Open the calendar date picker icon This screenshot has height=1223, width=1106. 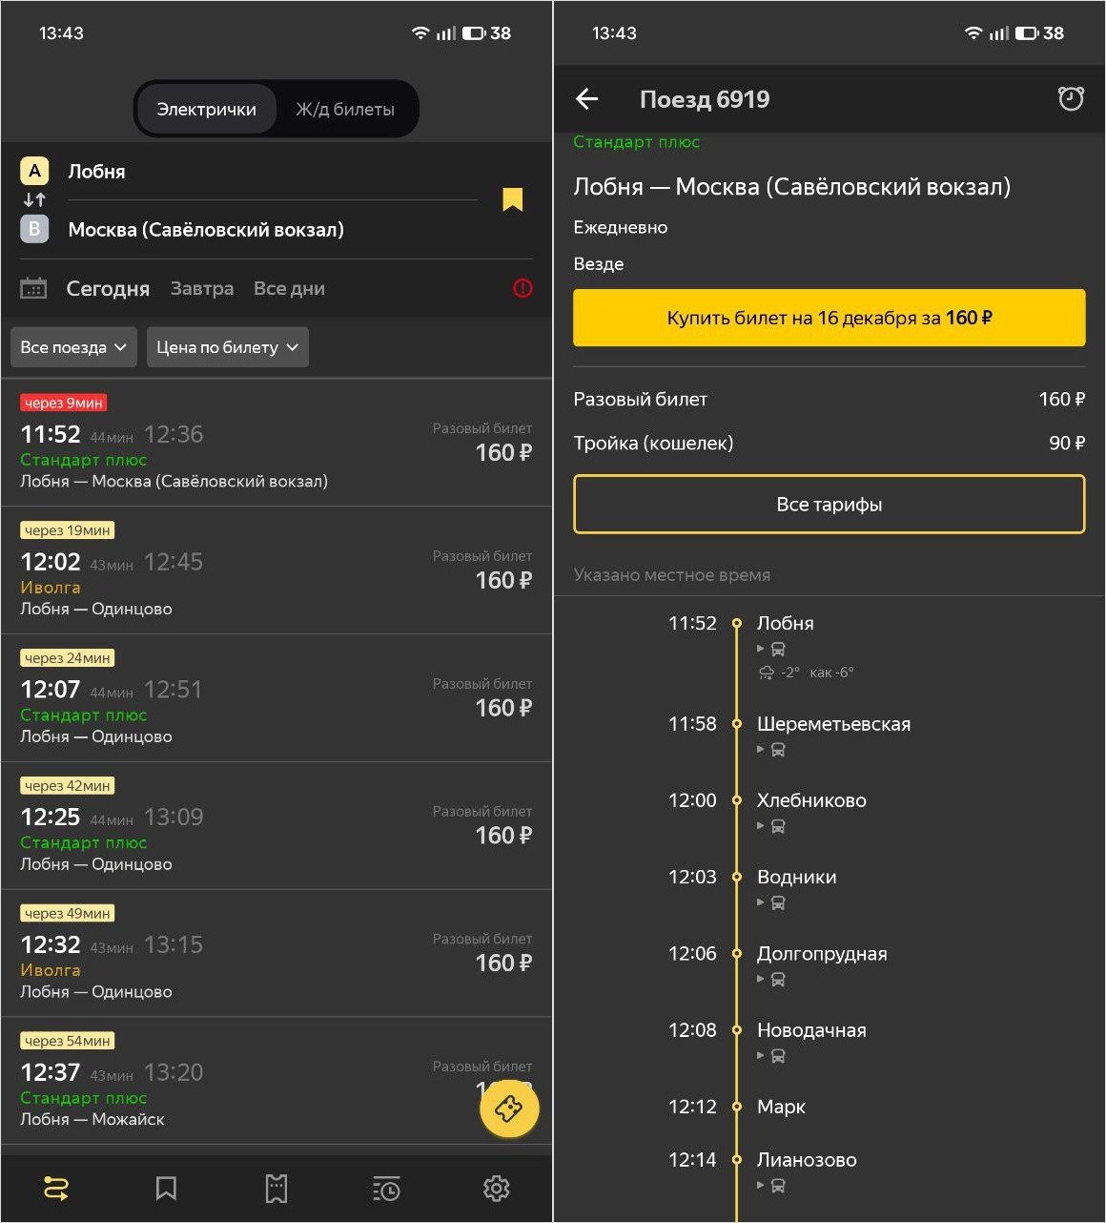[x=33, y=288]
